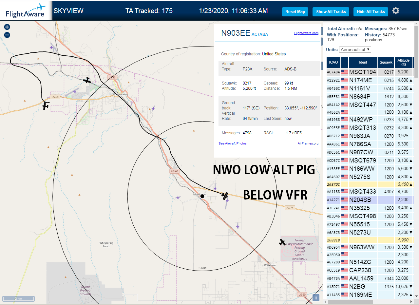
Task: Sort table by ICAO column header
Action: (x=333, y=62)
